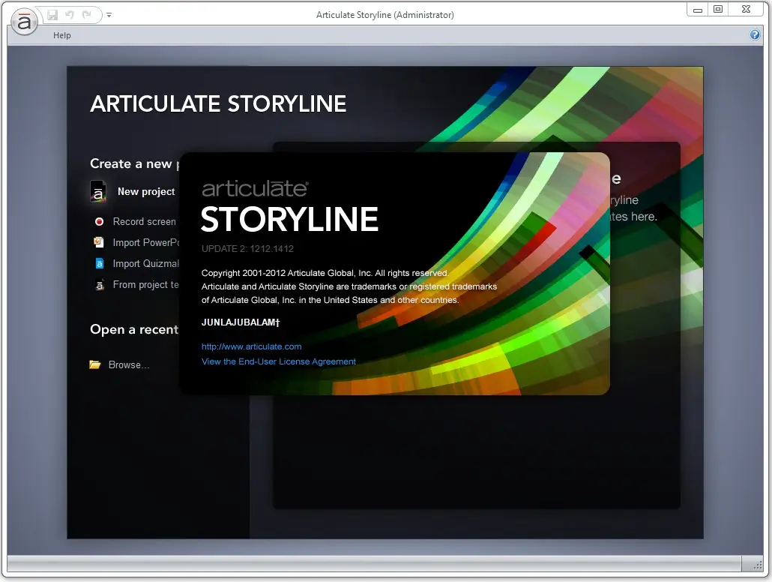772x582 pixels.
Task: Click the Save icon in quick access toolbar
Action: coord(52,15)
